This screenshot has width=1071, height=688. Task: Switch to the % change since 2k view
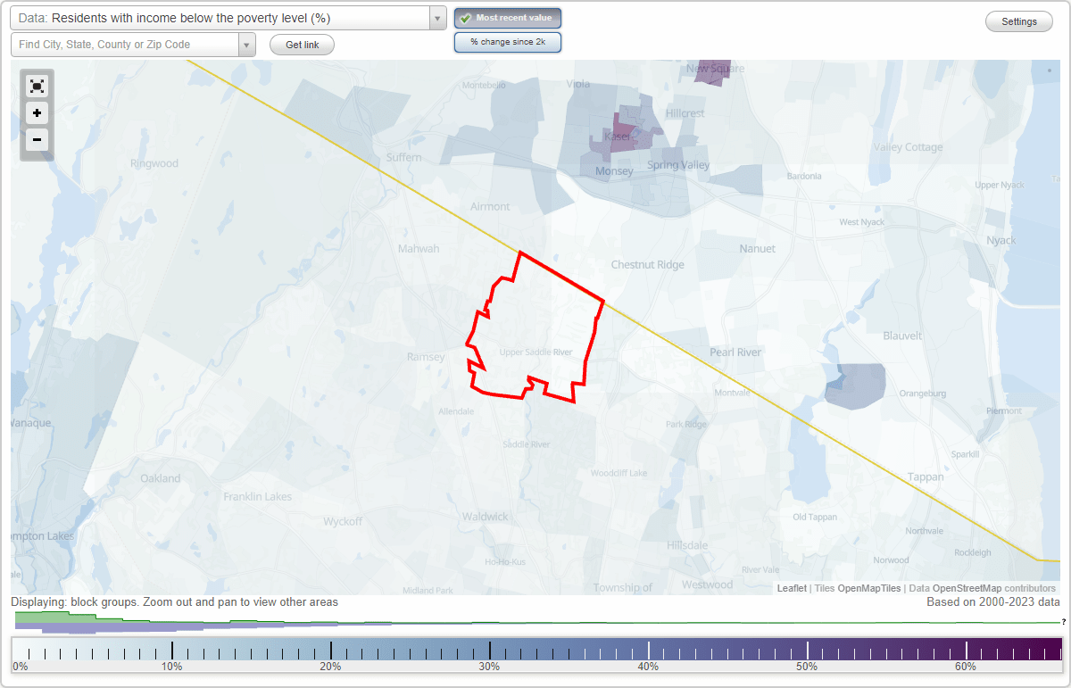(508, 41)
